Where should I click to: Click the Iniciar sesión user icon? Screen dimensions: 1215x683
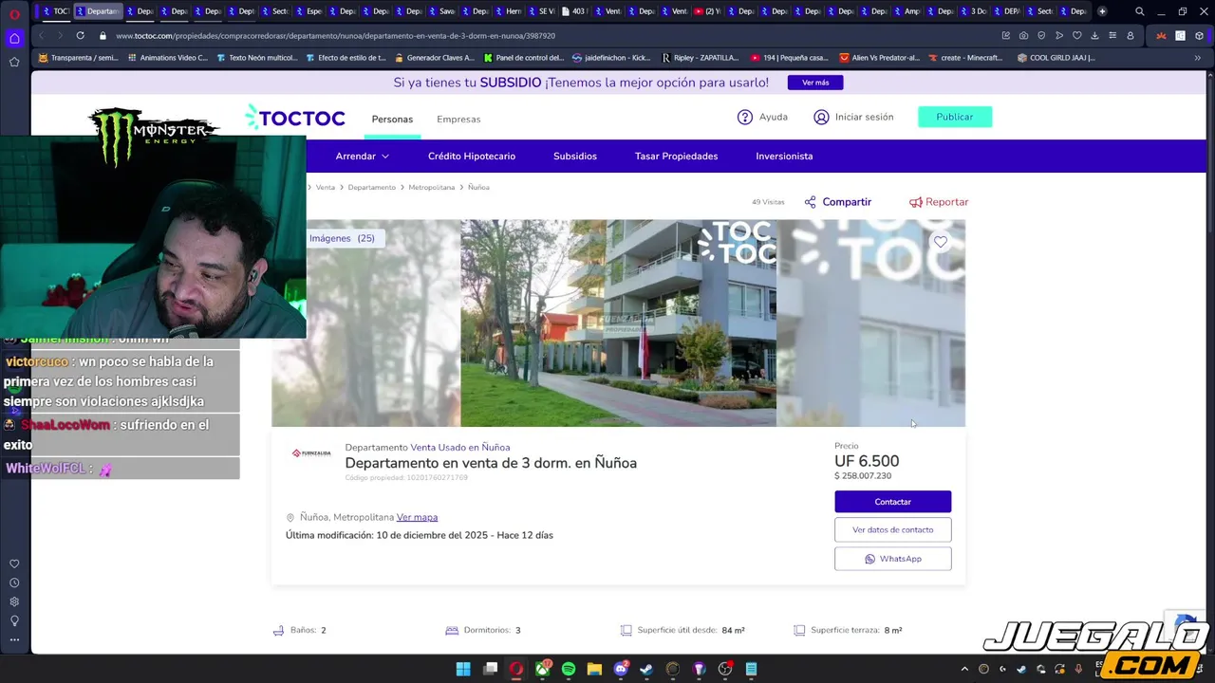click(x=821, y=118)
